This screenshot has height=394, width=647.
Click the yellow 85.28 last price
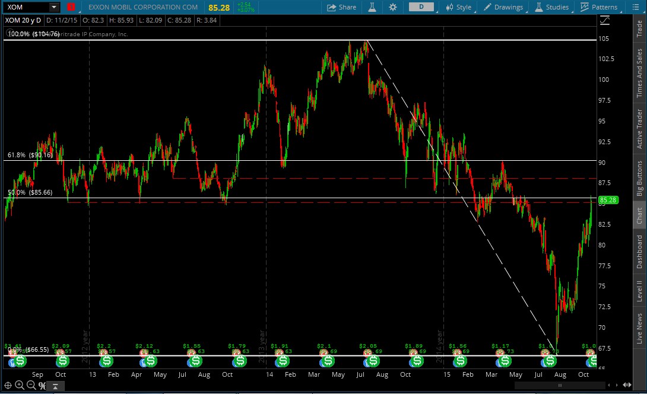(218, 8)
